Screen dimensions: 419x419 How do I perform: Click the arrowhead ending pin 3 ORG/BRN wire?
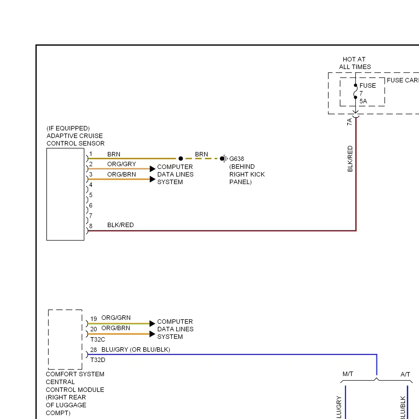tap(153, 179)
